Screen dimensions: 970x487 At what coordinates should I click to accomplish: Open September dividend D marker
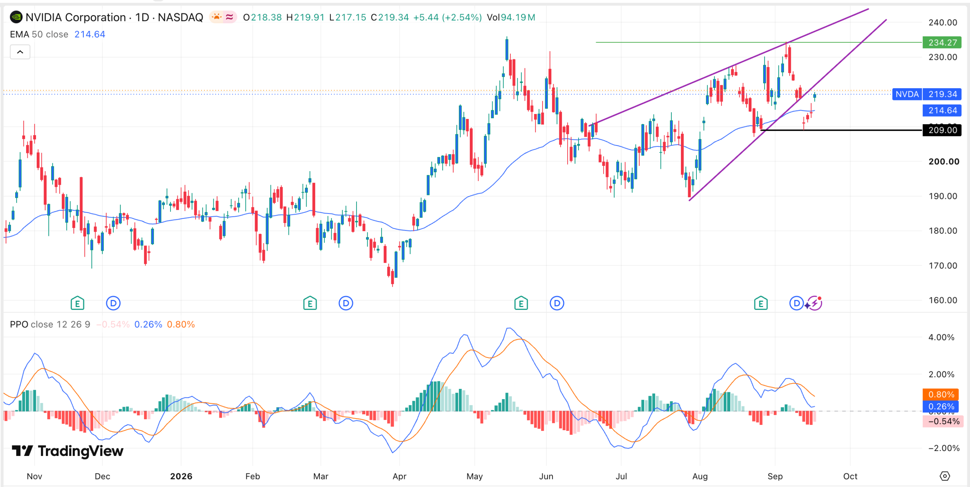pos(796,303)
